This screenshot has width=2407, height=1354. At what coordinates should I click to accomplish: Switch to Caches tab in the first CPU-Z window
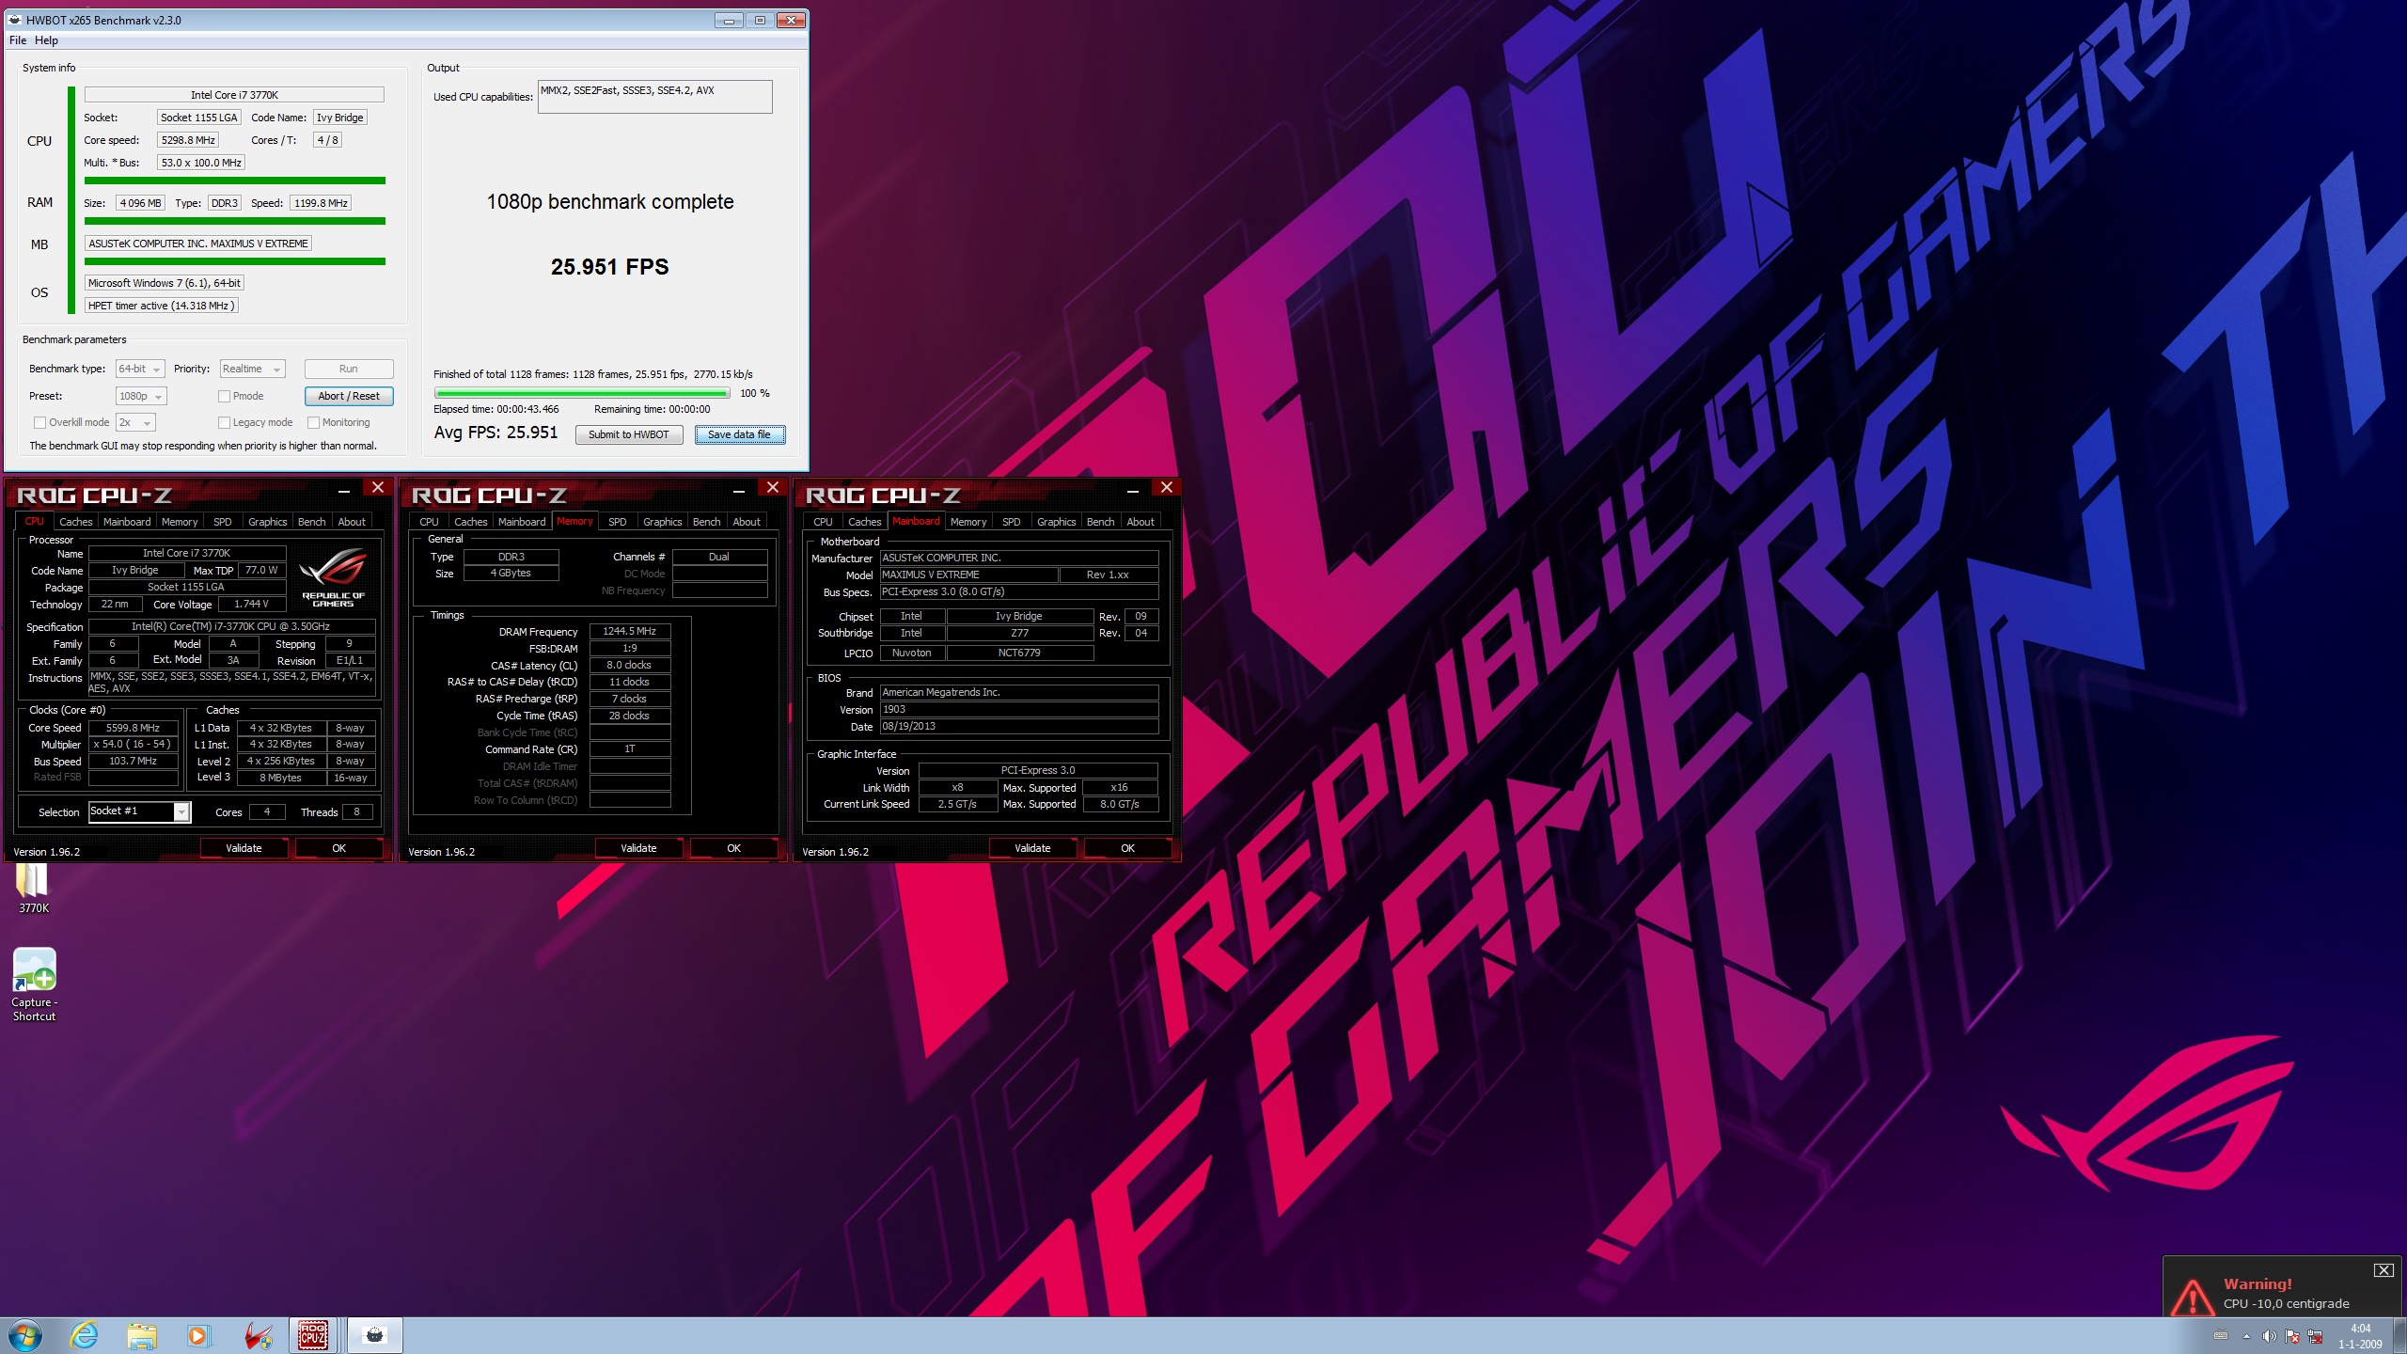[75, 522]
